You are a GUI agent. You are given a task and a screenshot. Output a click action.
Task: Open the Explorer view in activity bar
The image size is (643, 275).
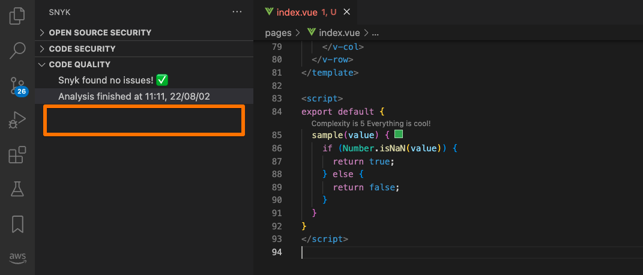click(17, 16)
